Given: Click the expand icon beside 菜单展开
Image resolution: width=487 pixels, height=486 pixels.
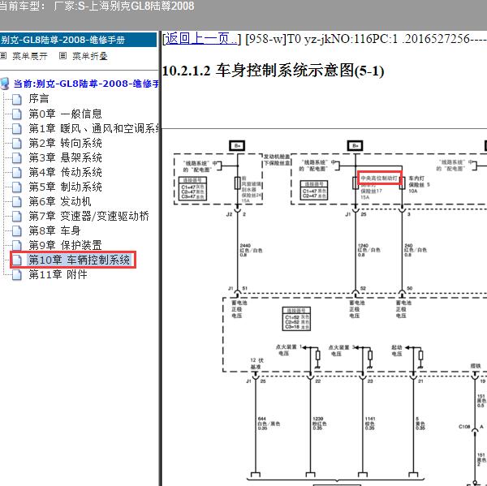Looking at the screenshot, I should [3, 56].
